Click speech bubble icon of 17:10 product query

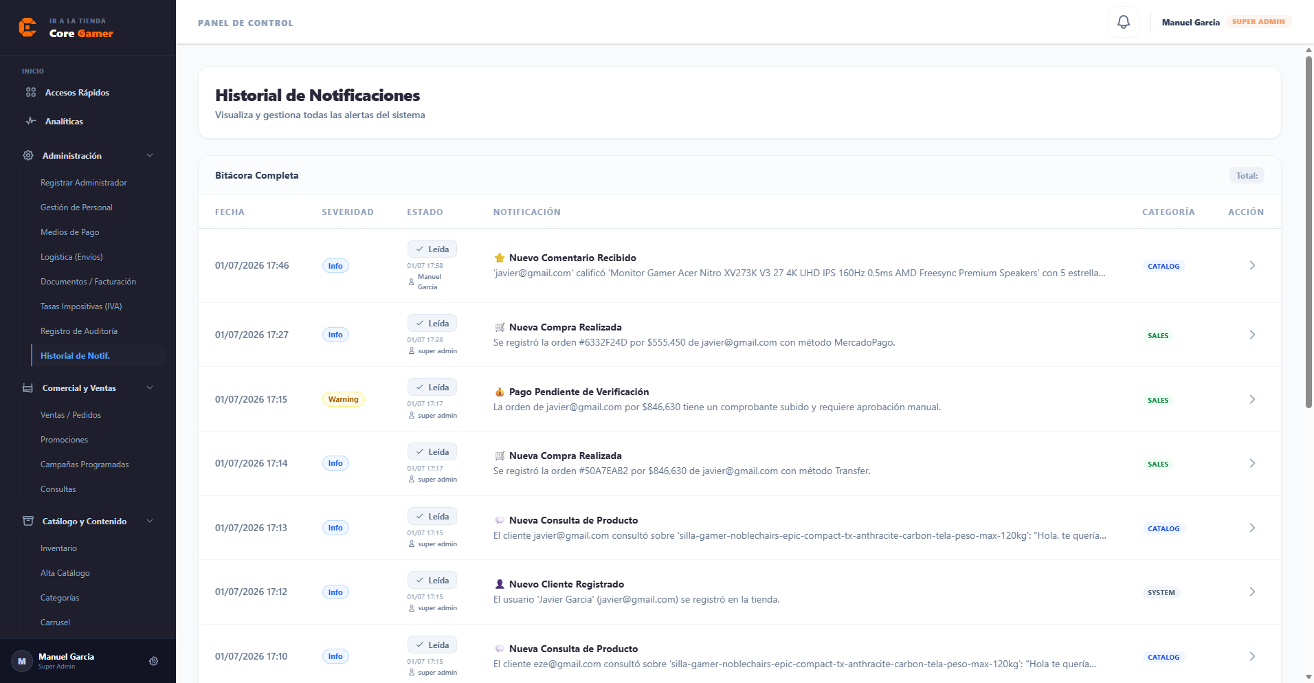500,649
